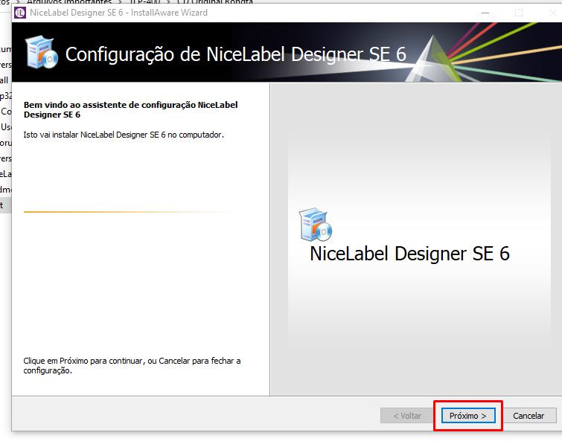Click the welcome heading 'Bem vindo ao assistente'
This screenshot has width=562, height=447.
tap(130, 109)
